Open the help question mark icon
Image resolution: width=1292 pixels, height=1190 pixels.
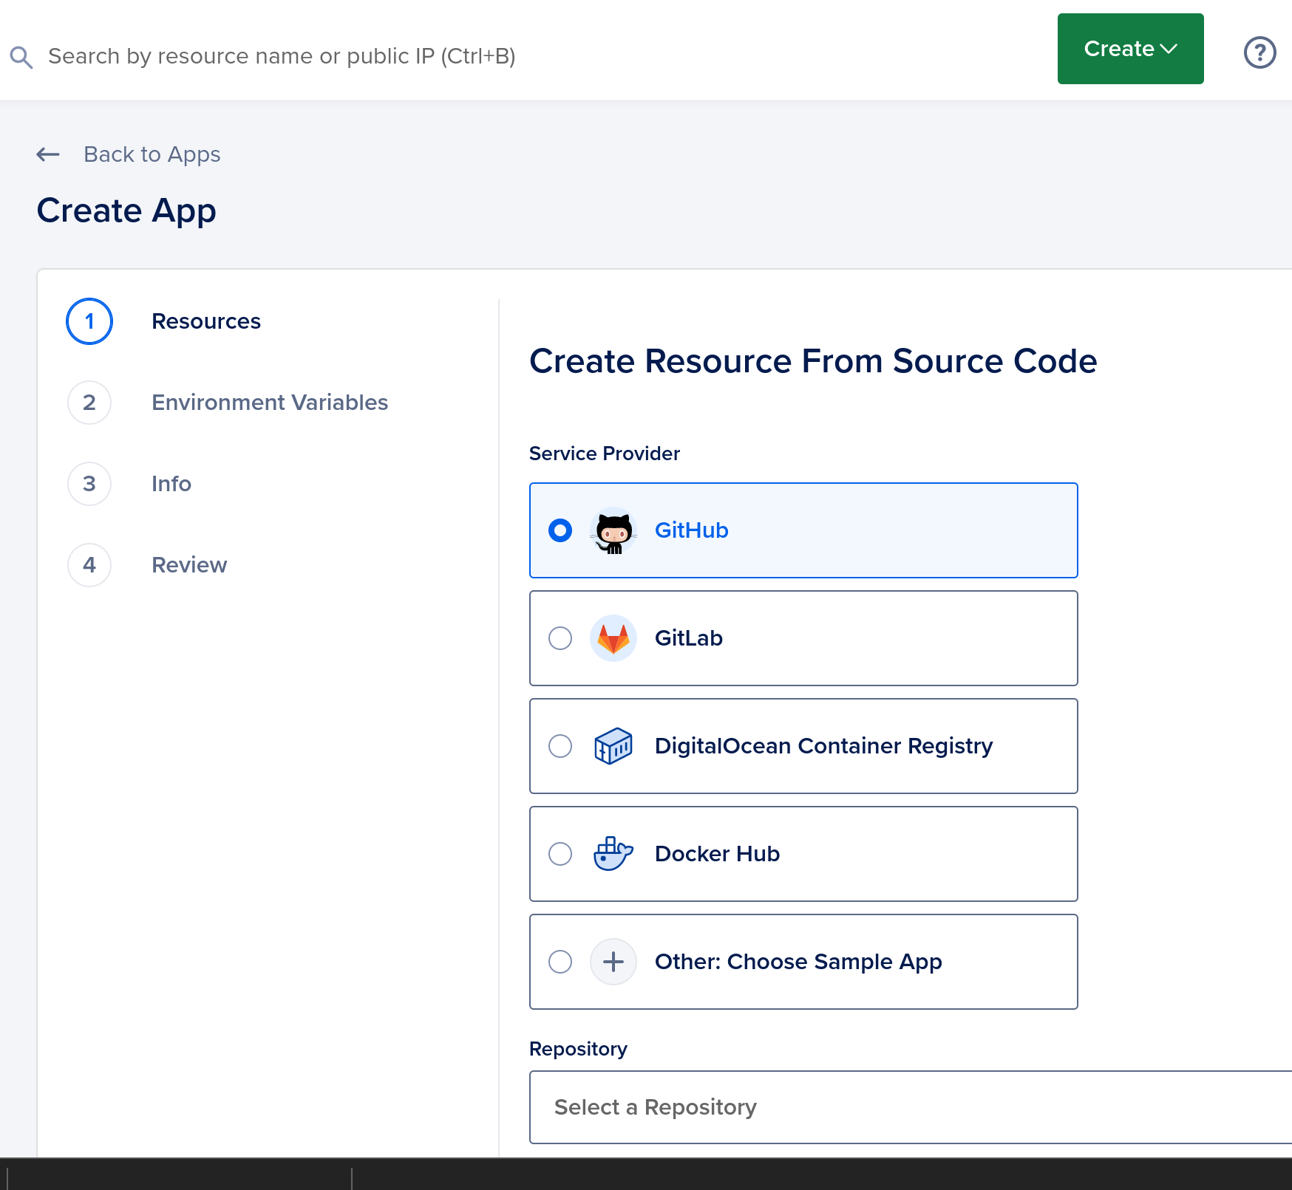1260,52
